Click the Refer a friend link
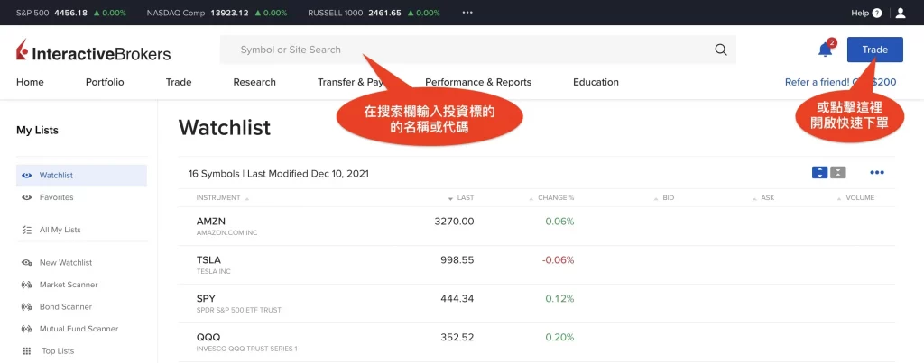The height and width of the screenshot is (363, 924). point(840,82)
